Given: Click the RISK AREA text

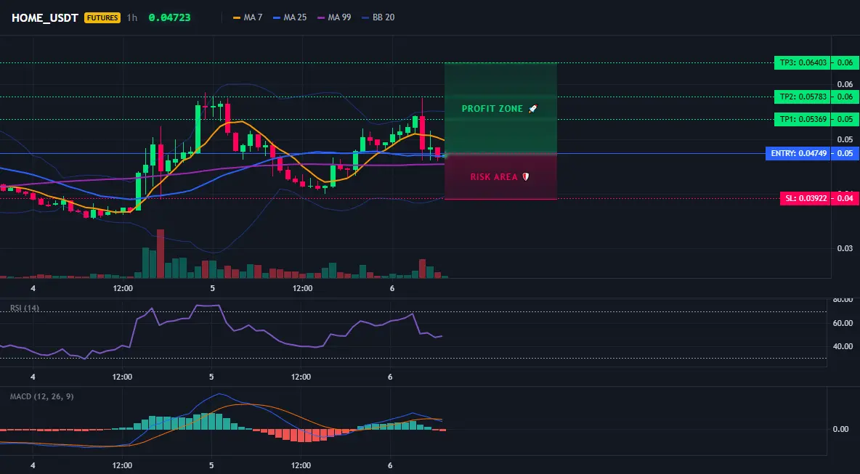Looking at the screenshot, I should click(x=494, y=177).
